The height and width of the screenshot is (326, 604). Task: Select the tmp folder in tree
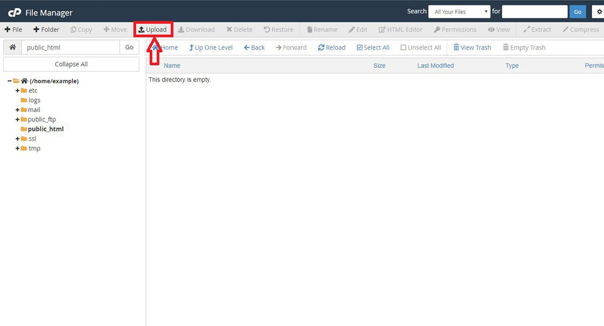34,148
